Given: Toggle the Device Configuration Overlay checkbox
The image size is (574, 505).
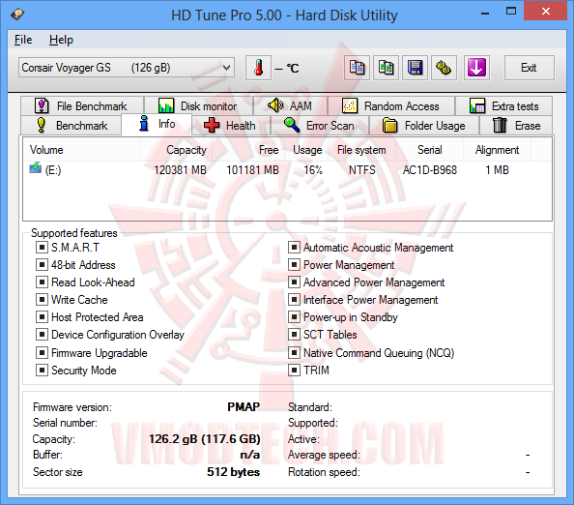Looking at the screenshot, I should (x=42, y=334).
